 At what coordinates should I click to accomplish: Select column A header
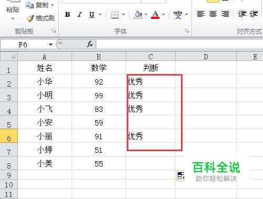tap(45, 57)
